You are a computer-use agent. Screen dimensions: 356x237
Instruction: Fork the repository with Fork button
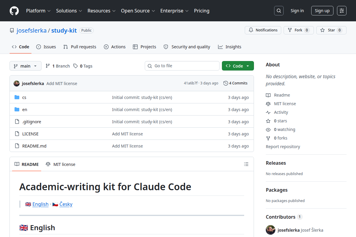tap(299, 30)
